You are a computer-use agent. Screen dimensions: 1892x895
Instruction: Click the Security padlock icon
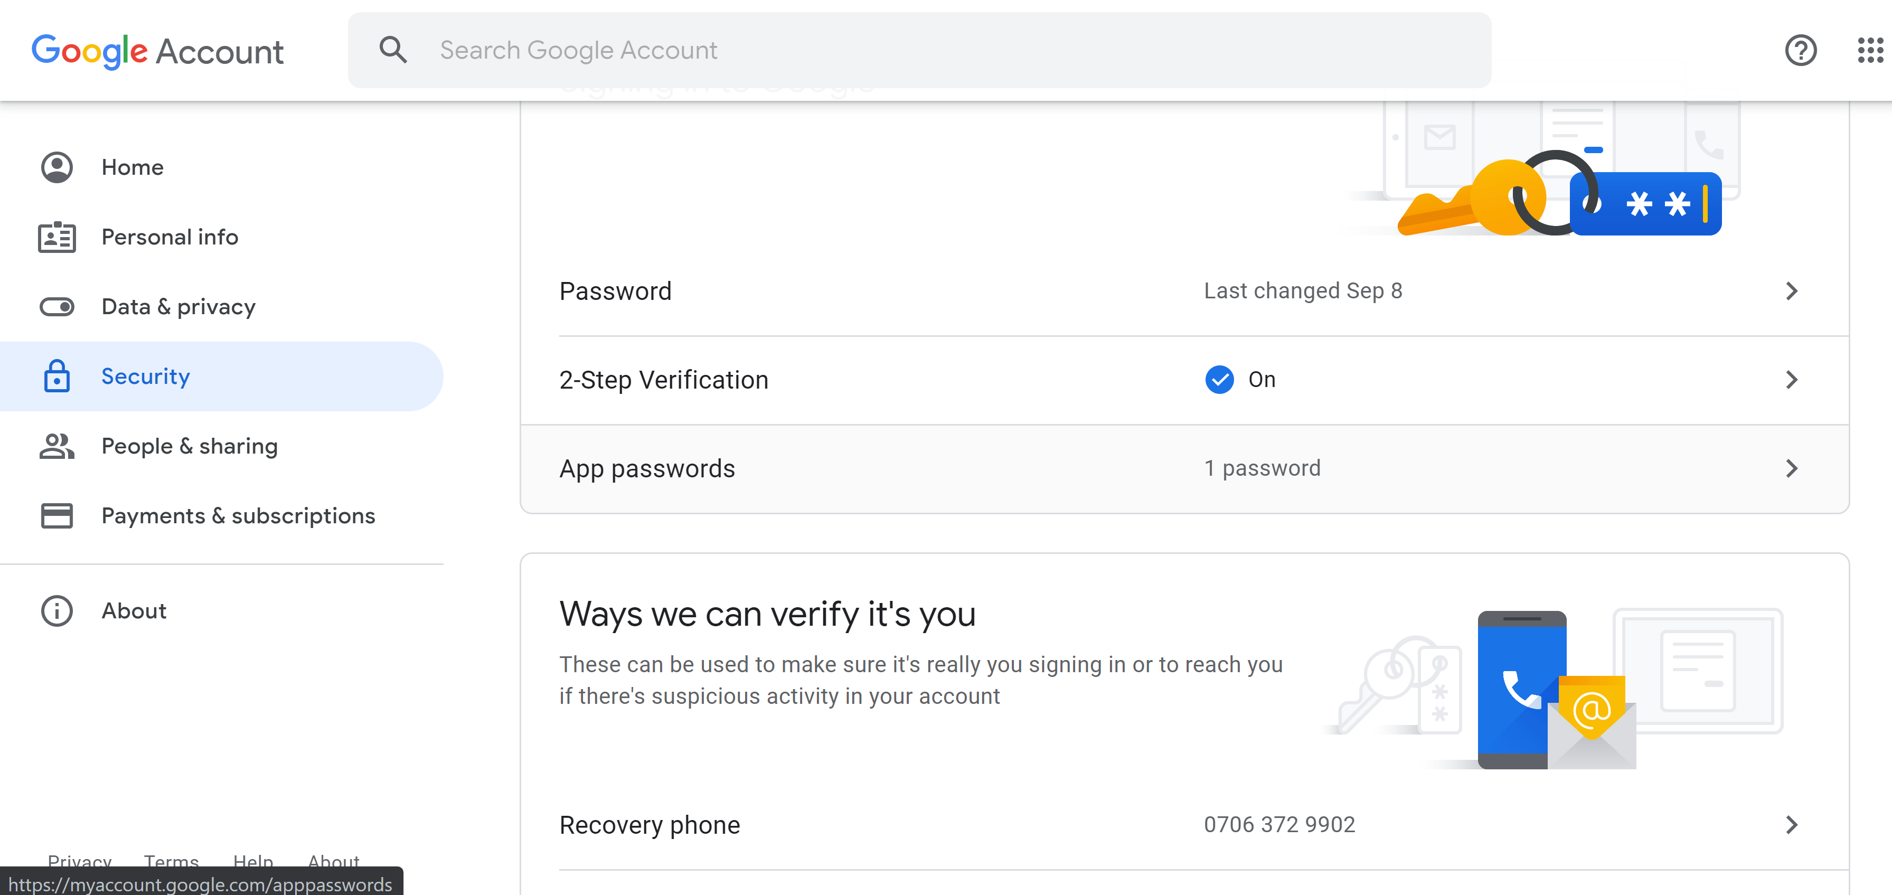(56, 376)
